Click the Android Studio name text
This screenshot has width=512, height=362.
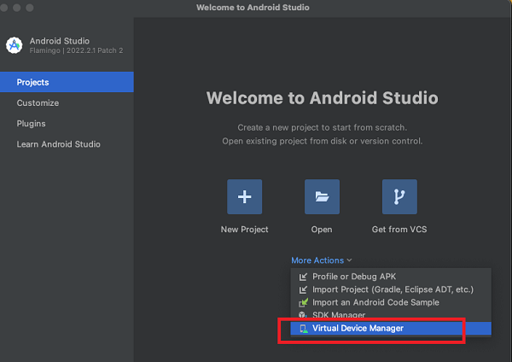coord(60,41)
